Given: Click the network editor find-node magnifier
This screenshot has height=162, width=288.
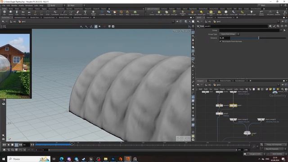Looking at the screenshot, I should tap(283, 89).
